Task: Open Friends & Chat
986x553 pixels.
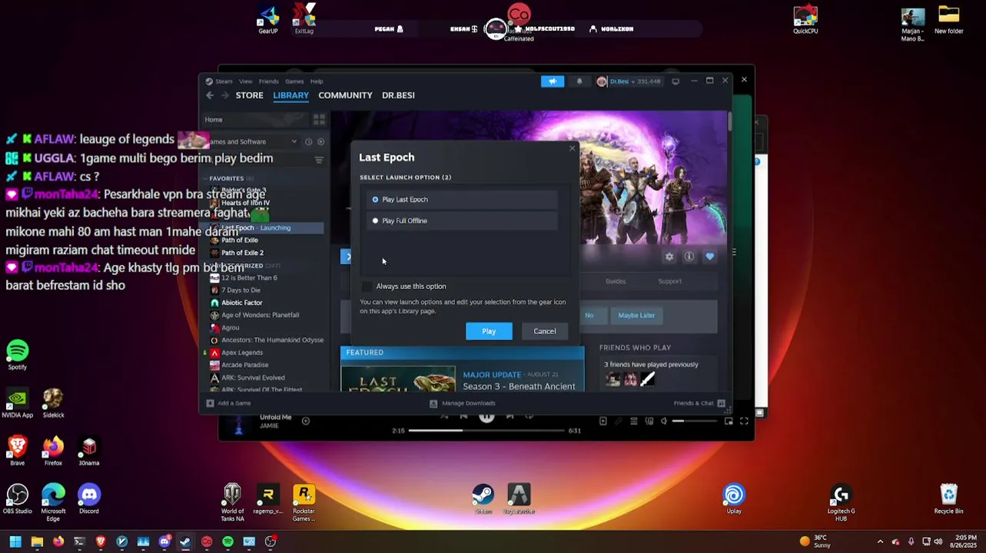Action: [x=699, y=403]
